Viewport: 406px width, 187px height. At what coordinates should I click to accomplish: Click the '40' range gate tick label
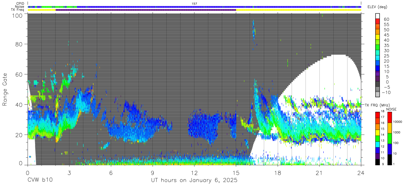(x=19, y=105)
